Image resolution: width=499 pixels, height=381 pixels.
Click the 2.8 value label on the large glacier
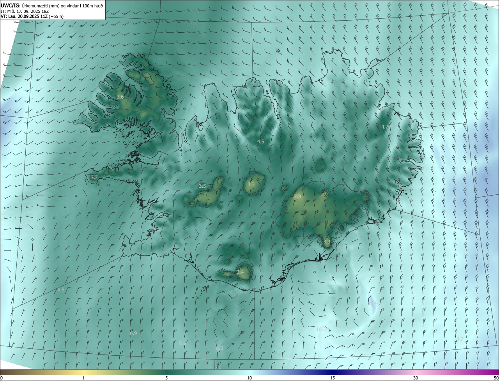[297, 197]
